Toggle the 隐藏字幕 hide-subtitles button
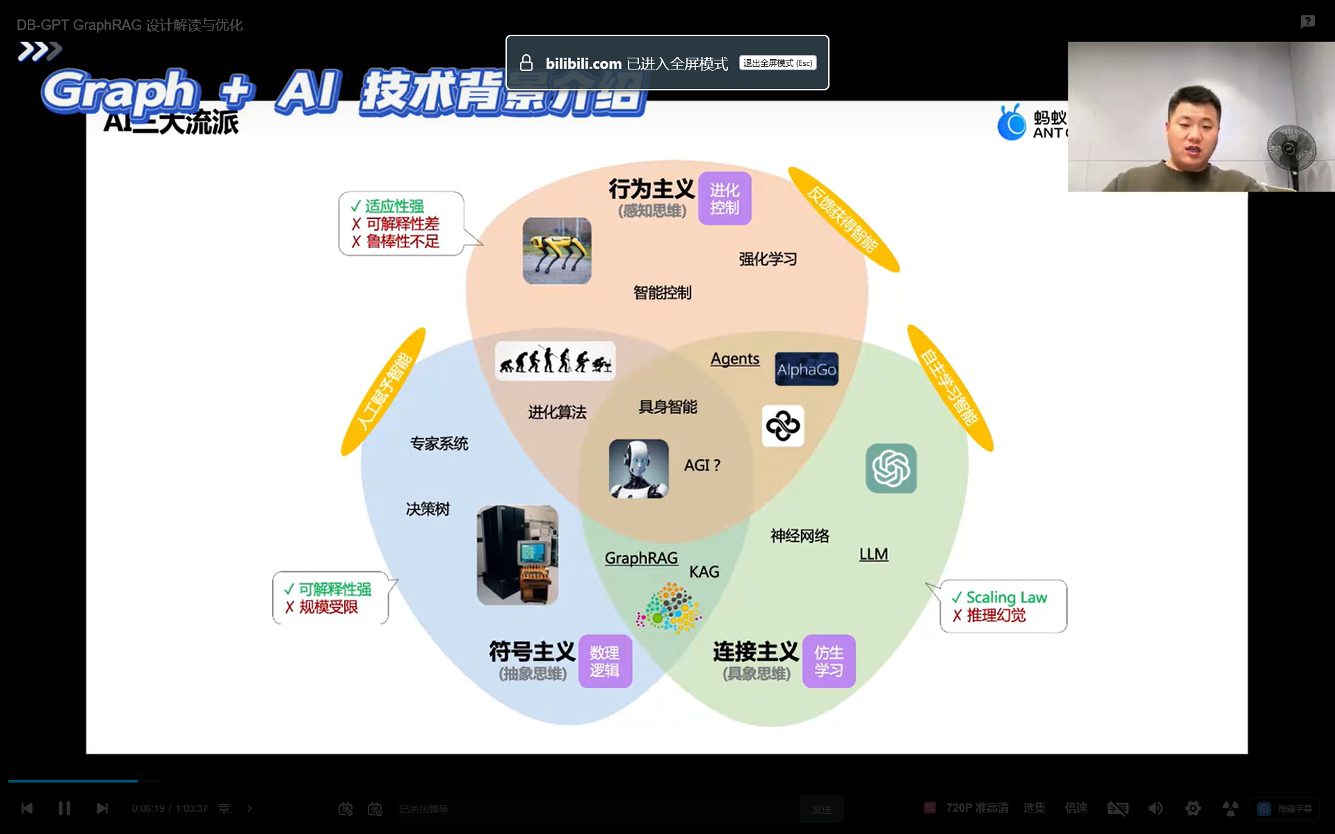The height and width of the screenshot is (834, 1335). [1285, 808]
